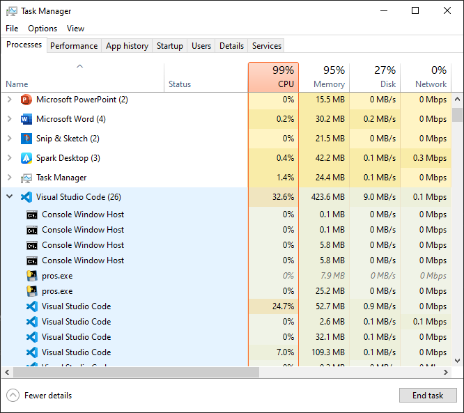Click the 0.9 MB/s disk value
The width and height of the screenshot is (464, 413).
(x=380, y=306)
